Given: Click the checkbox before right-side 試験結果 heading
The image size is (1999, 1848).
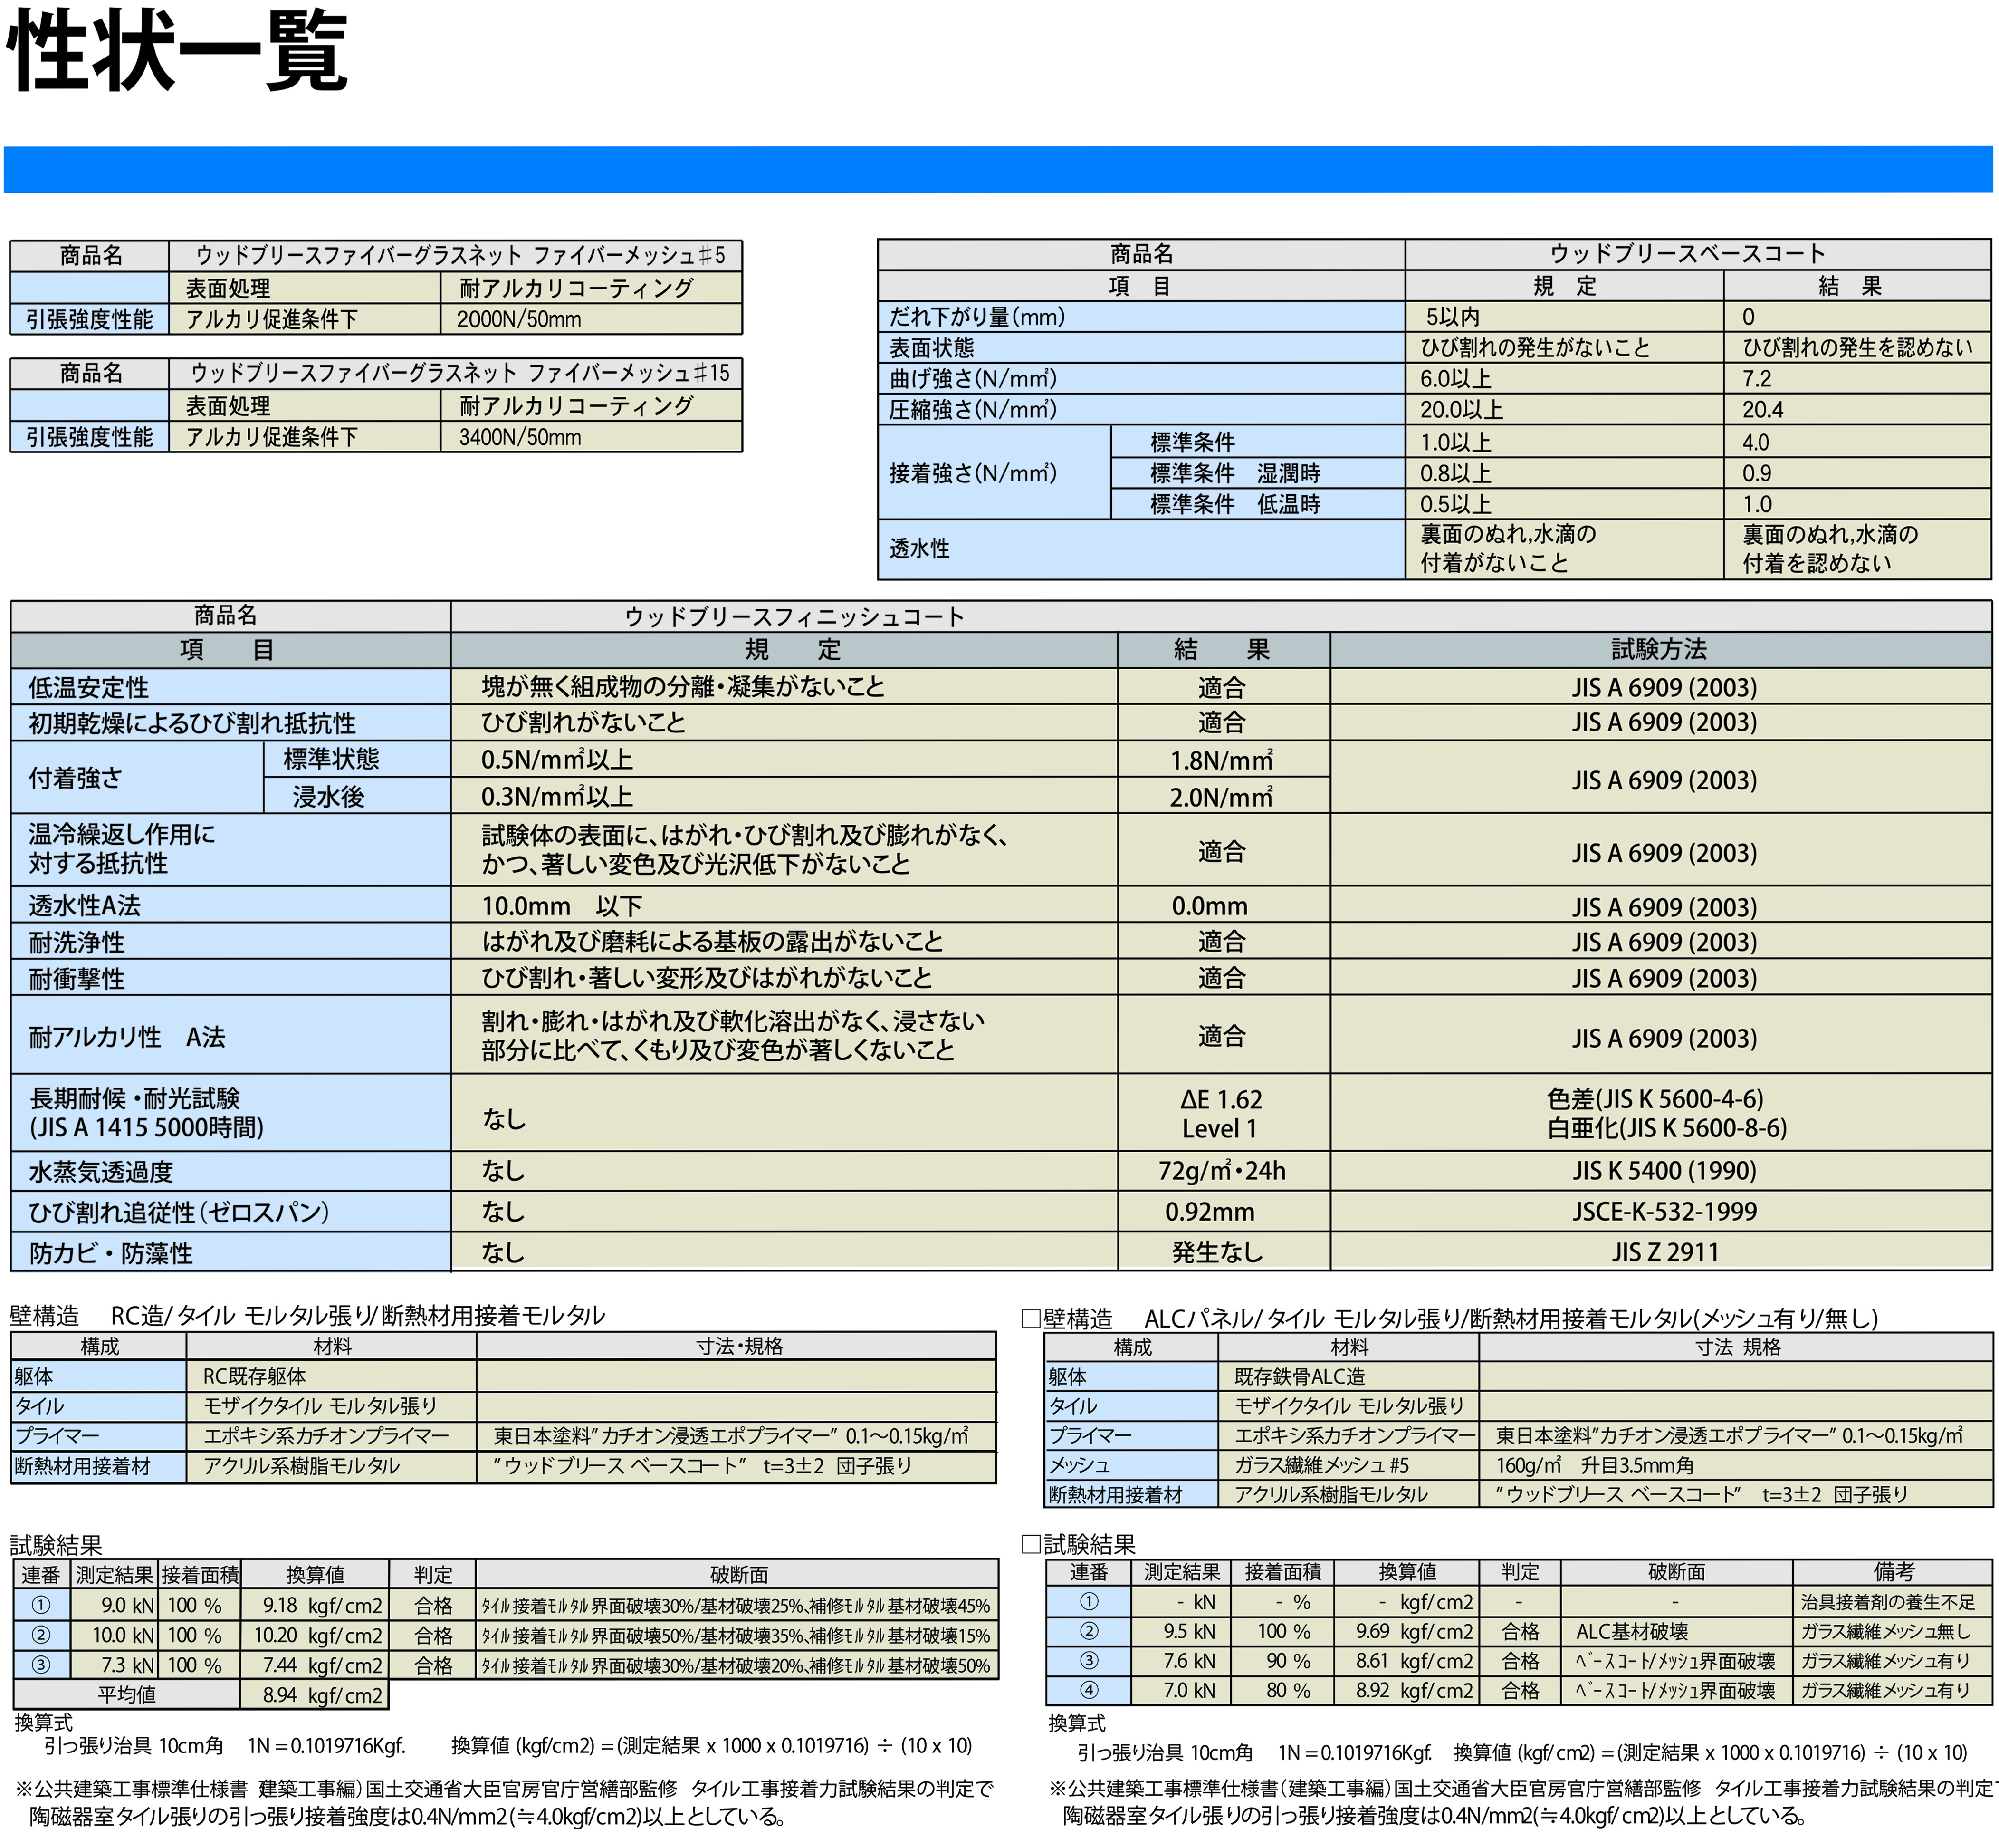Looking at the screenshot, I should click(1031, 1544).
